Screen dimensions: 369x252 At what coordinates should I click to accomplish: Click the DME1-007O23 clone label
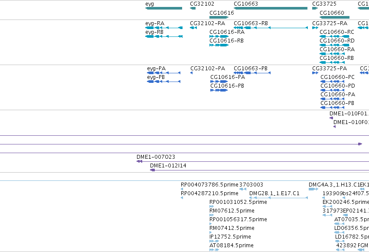[156, 157]
